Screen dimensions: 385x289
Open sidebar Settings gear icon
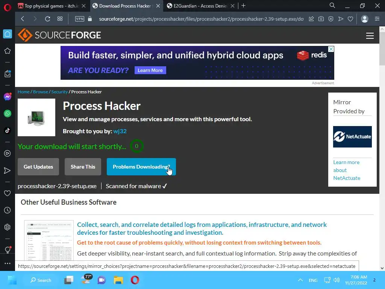click(8, 227)
